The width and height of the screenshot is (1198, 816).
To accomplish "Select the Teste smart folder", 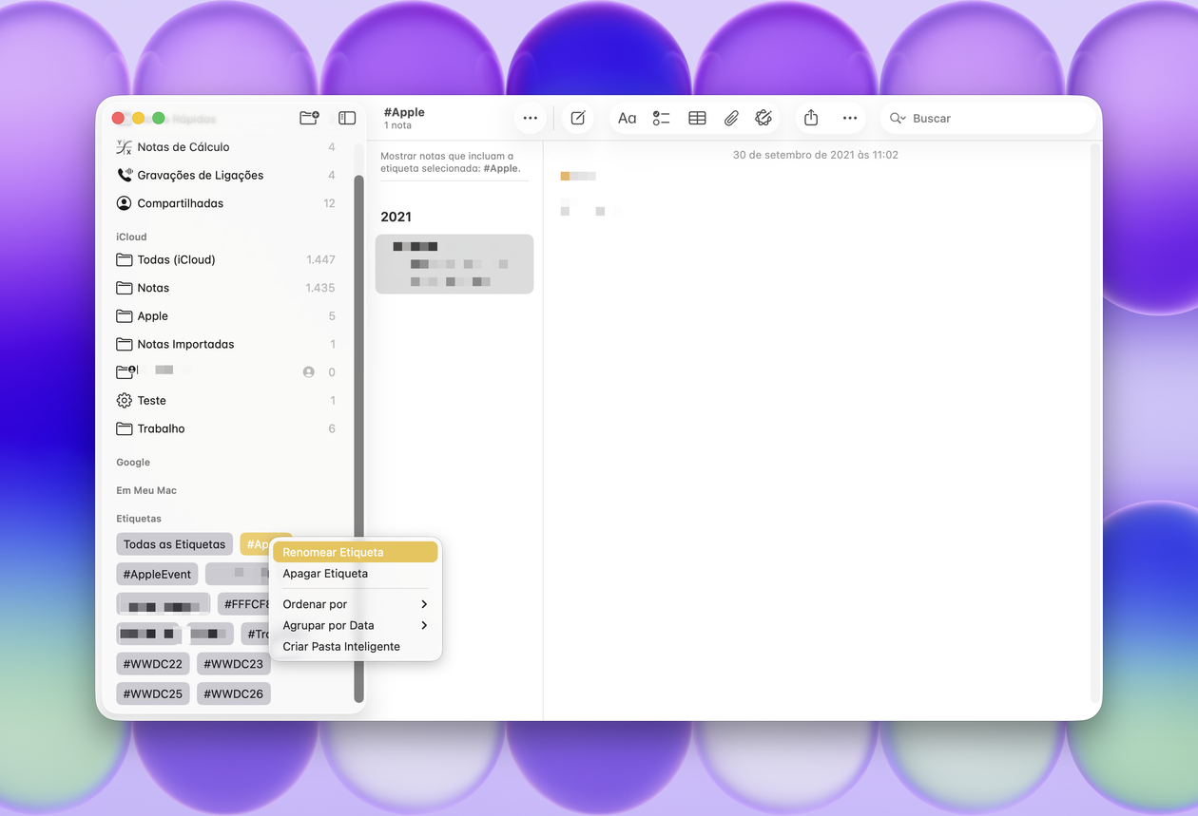I will coord(225,401).
